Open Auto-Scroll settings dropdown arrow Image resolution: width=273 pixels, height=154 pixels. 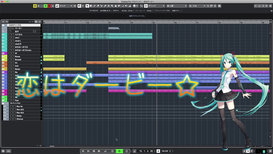[x=83, y=6]
